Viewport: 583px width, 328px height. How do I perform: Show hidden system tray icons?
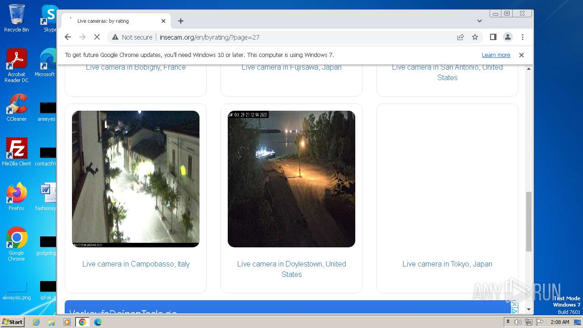(508, 322)
